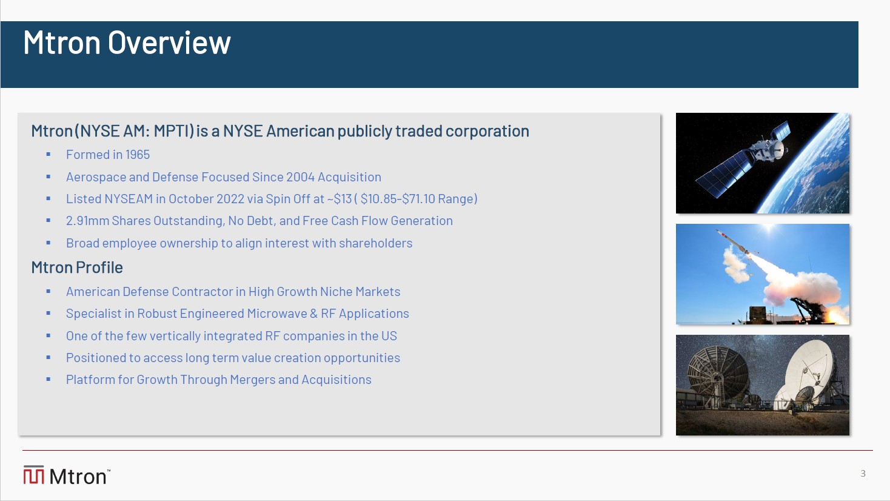This screenshot has height=501, width=890.
Task: Click the 'Formed in 1965' bullet
Action: pos(108,155)
